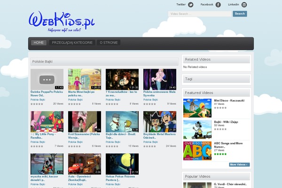
Task: Click the My Little Pony Randka title
Action: (x=43, y=136)
